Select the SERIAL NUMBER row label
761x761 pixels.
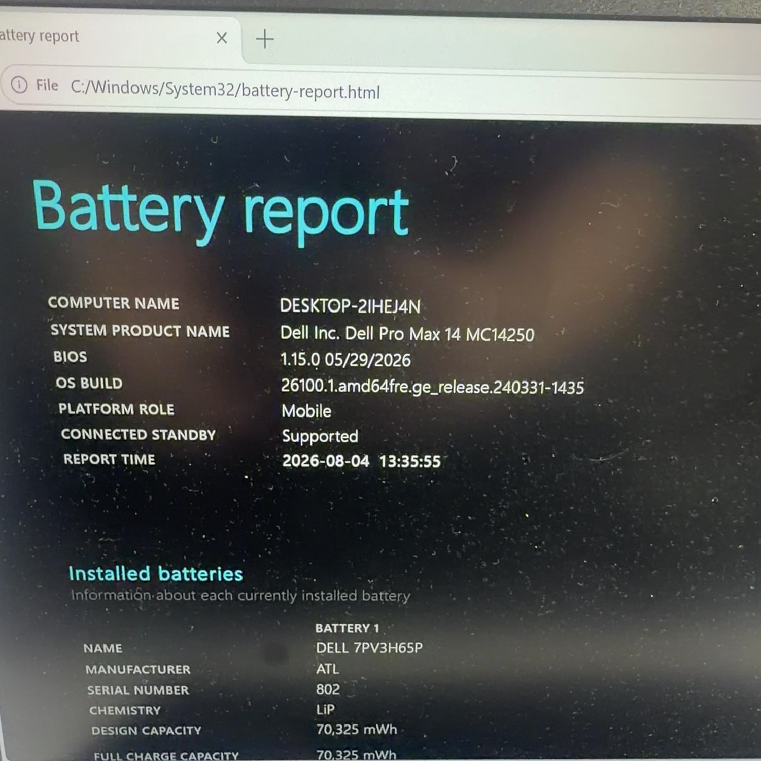point(138,690)
